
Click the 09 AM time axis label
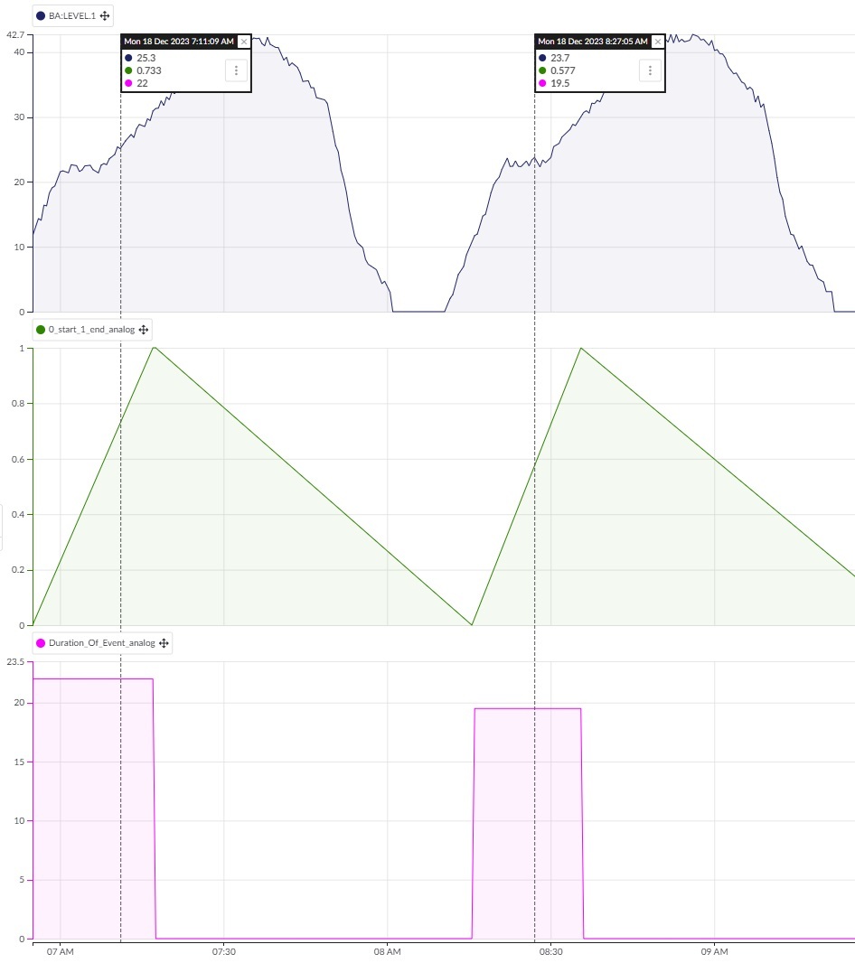(x=714, y=952)
